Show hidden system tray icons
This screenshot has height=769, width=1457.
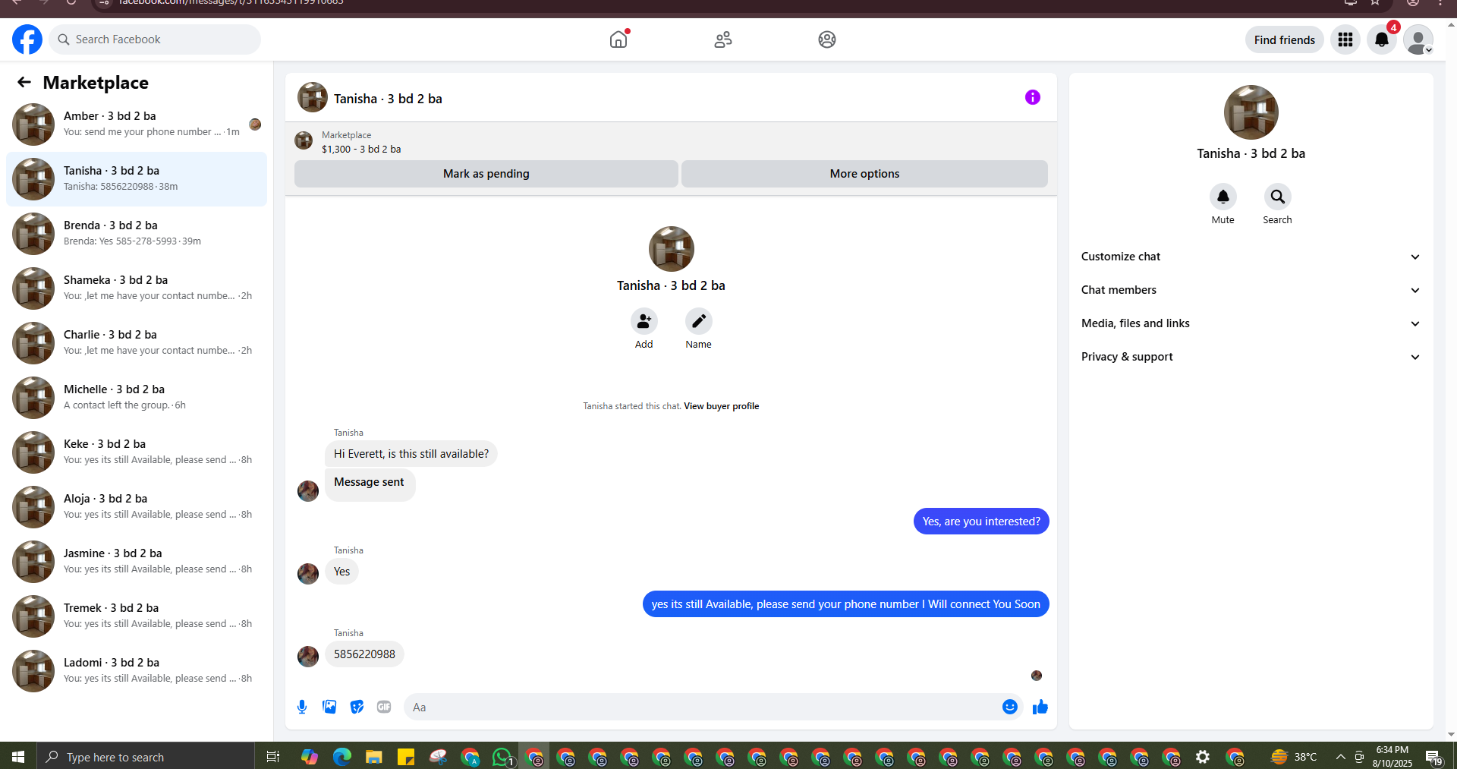pos(1340,757)
